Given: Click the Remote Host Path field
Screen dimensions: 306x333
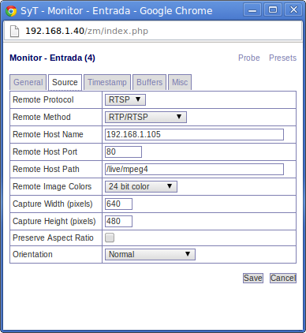Looking at the screenshot, I should coord(194,169).
